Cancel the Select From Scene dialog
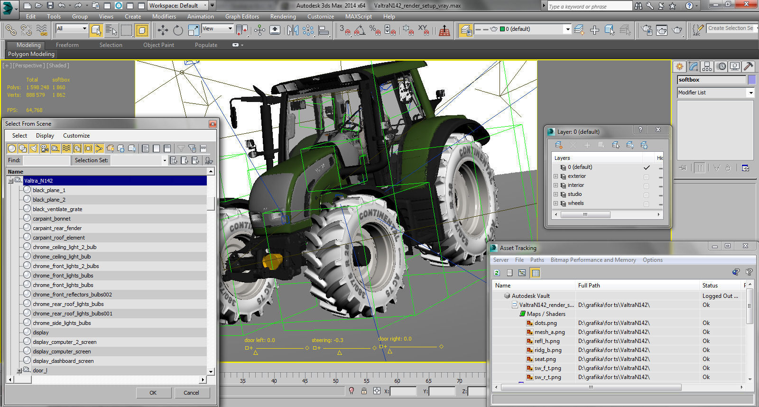 point(191,393)
